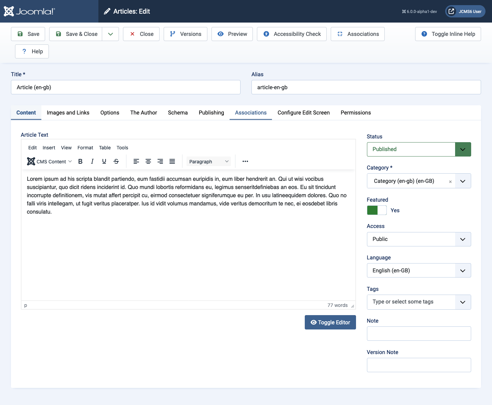Open the Versions history button
This screenshot has height=405, width=492.
(186, 34)
